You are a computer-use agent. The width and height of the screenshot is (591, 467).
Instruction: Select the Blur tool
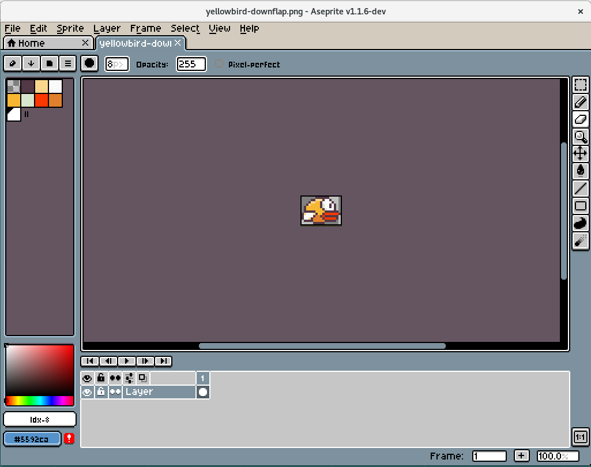click(581, 240)
